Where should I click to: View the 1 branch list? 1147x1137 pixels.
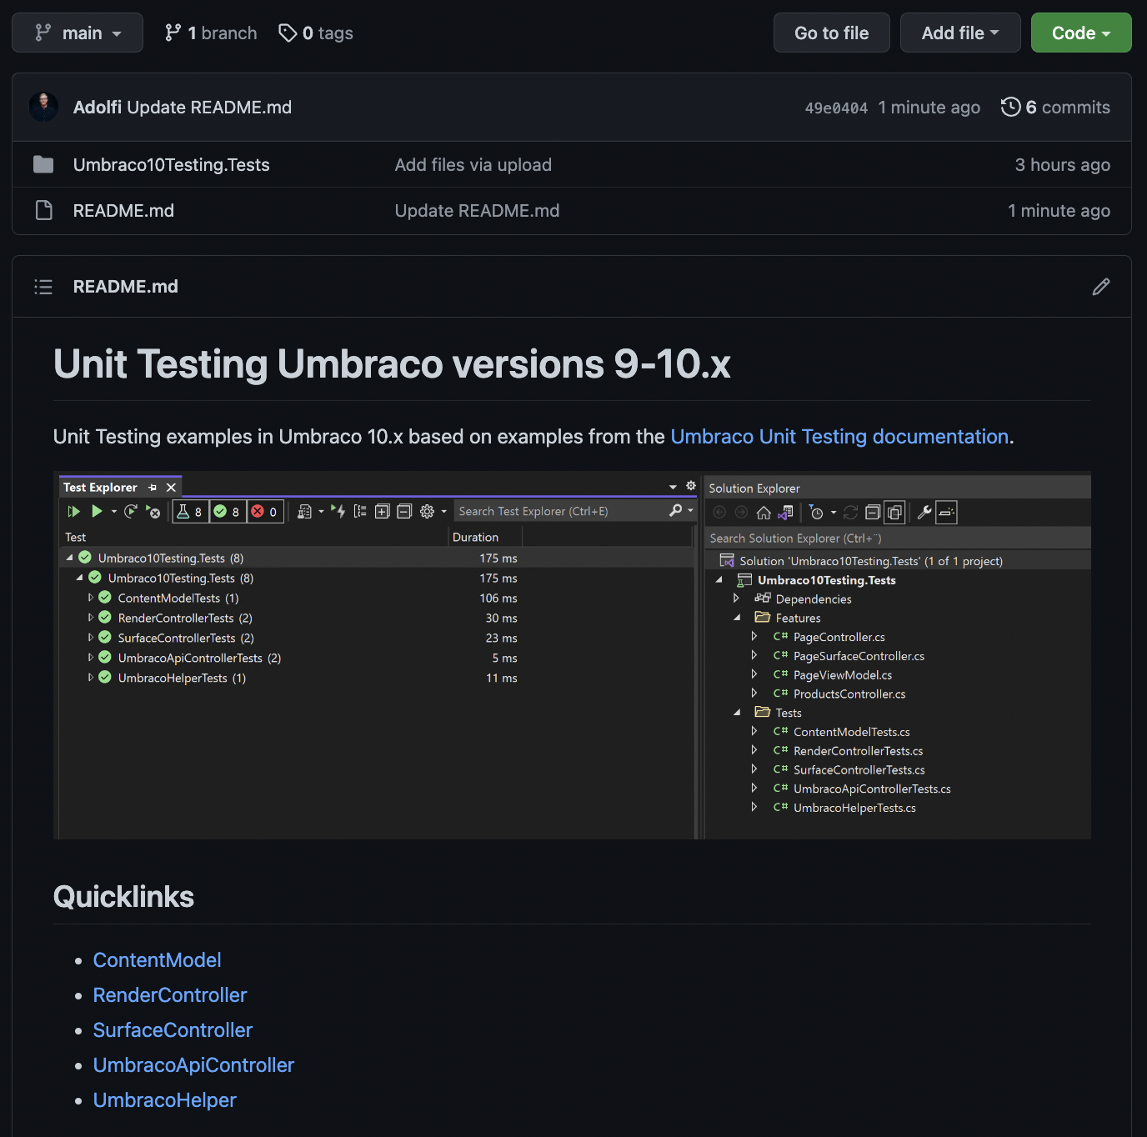pos(211,33)
